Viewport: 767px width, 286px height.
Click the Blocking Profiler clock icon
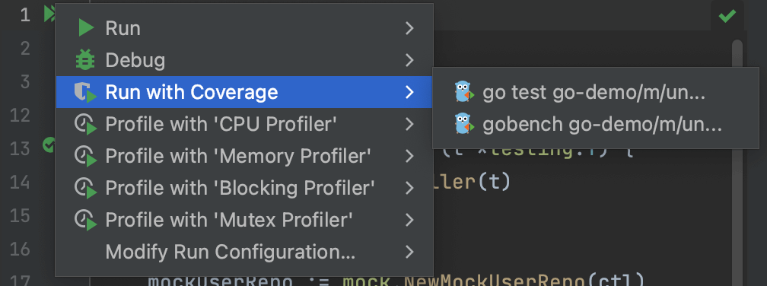(85, 188)
